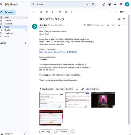Go to newer message arrow

click(111, 12)
